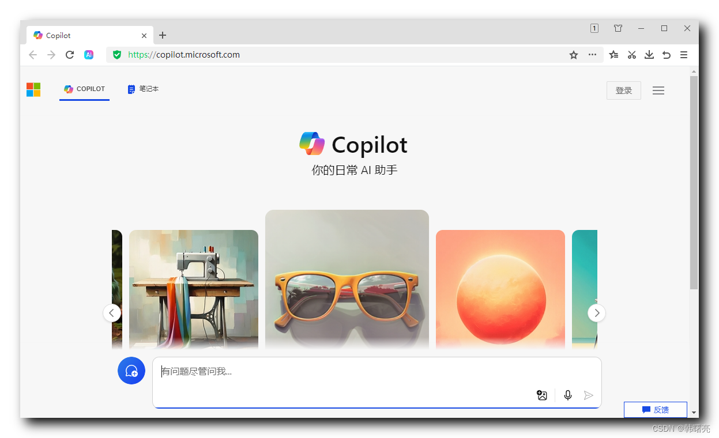The height and width of the screenshot is (438, 719).
Task: Open the downloads icon
Action: 649,55
